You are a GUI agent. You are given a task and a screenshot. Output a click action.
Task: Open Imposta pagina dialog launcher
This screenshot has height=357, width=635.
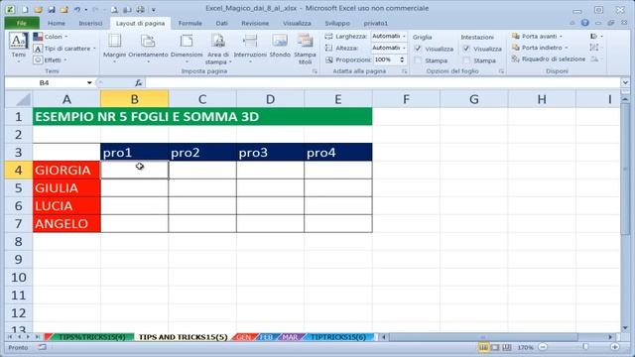[315, 71]
